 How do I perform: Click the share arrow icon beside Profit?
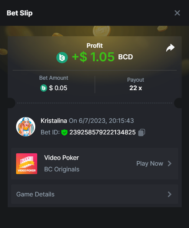170,48
